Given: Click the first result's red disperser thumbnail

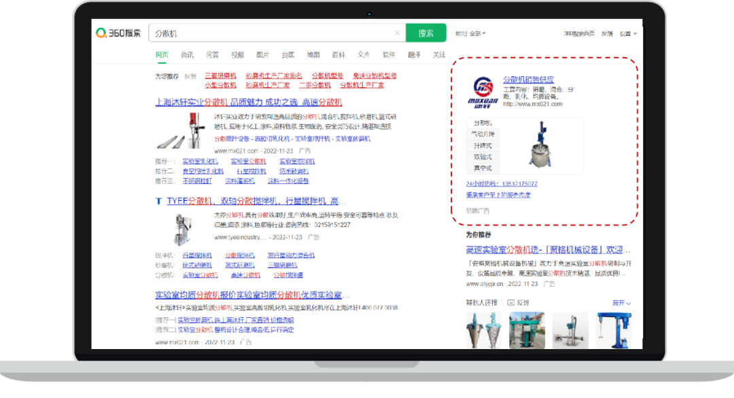Looking at the screenshot, I should coord(181,130).
